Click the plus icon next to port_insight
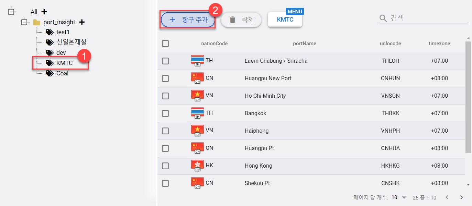Image resolution: width=472 pixels, height=206 pixels. tap(82, 22)
